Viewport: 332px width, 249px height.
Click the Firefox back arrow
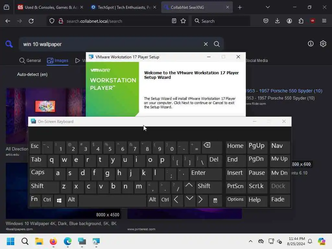pyautogui.click(x=8, y=21)
